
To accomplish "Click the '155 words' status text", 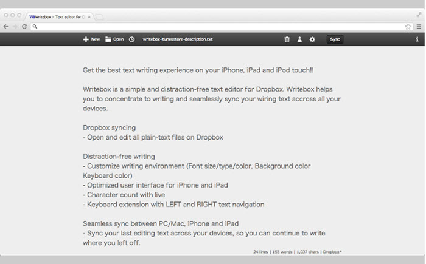I will click(x=282, y=252).
